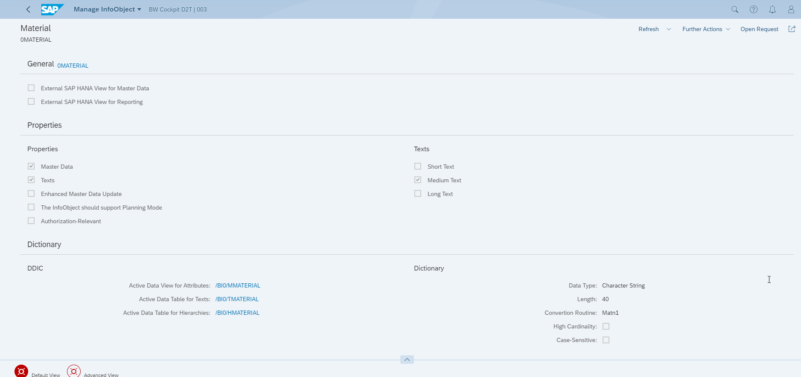Viewport: 801px width, 377px height.
Task: Open the help question mark icon
Action: [754, 9]
